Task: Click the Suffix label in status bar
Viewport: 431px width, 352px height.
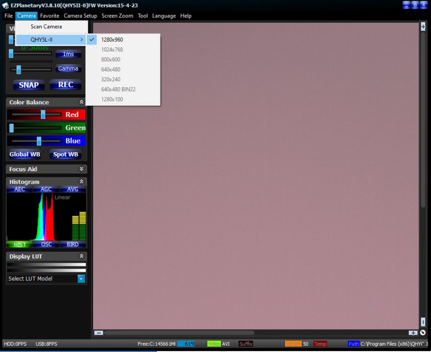Action: click(246, 344)
